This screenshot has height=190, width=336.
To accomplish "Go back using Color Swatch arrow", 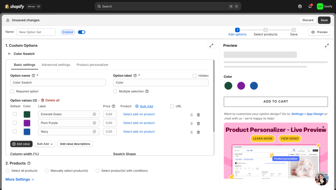I will point(10,54).
